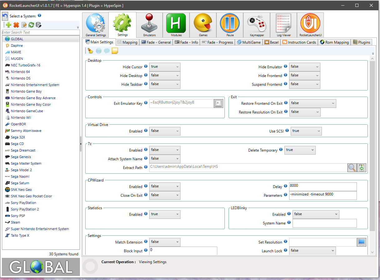Click the LEDBlinky System Name field
The width and height of the screenshot is (380, 280).
(x=324, y=223)
